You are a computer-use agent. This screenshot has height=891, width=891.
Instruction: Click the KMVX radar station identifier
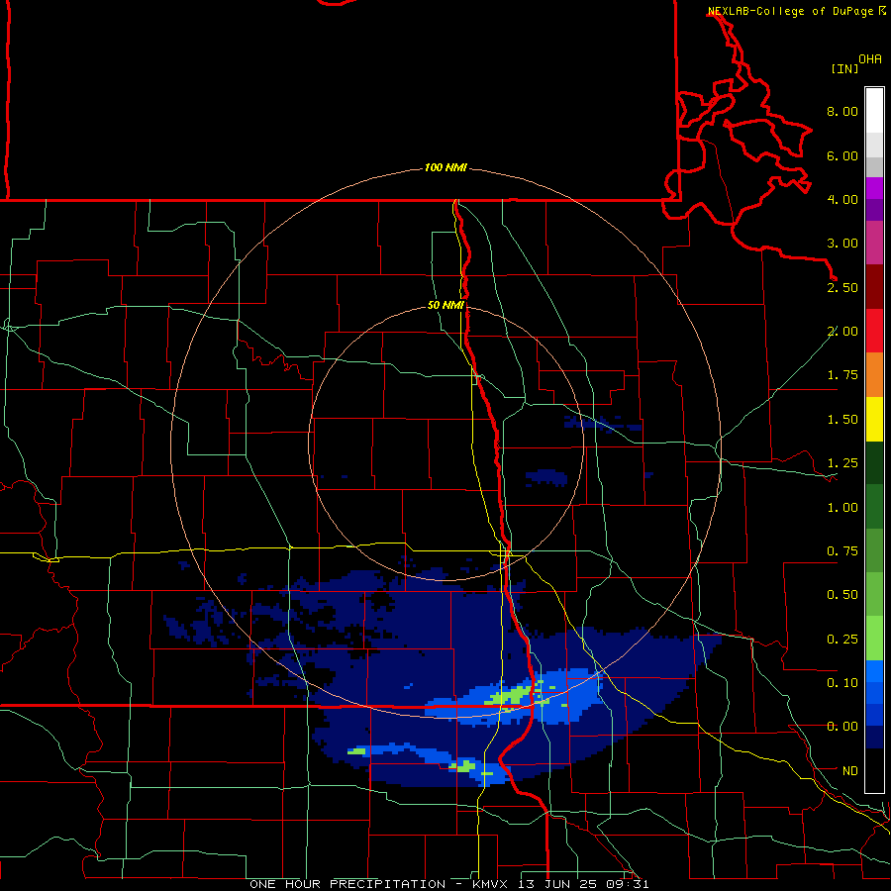click(x=491, y=884)
